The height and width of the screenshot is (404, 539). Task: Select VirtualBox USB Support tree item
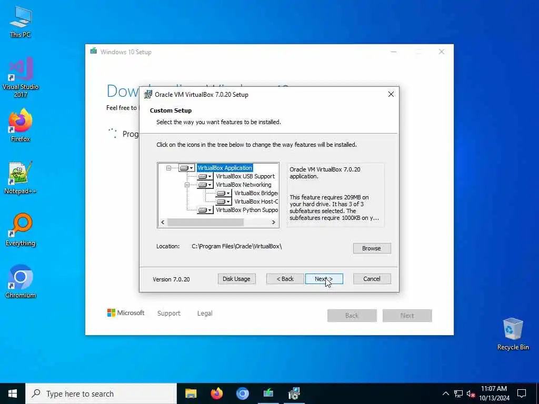[245, 176]
